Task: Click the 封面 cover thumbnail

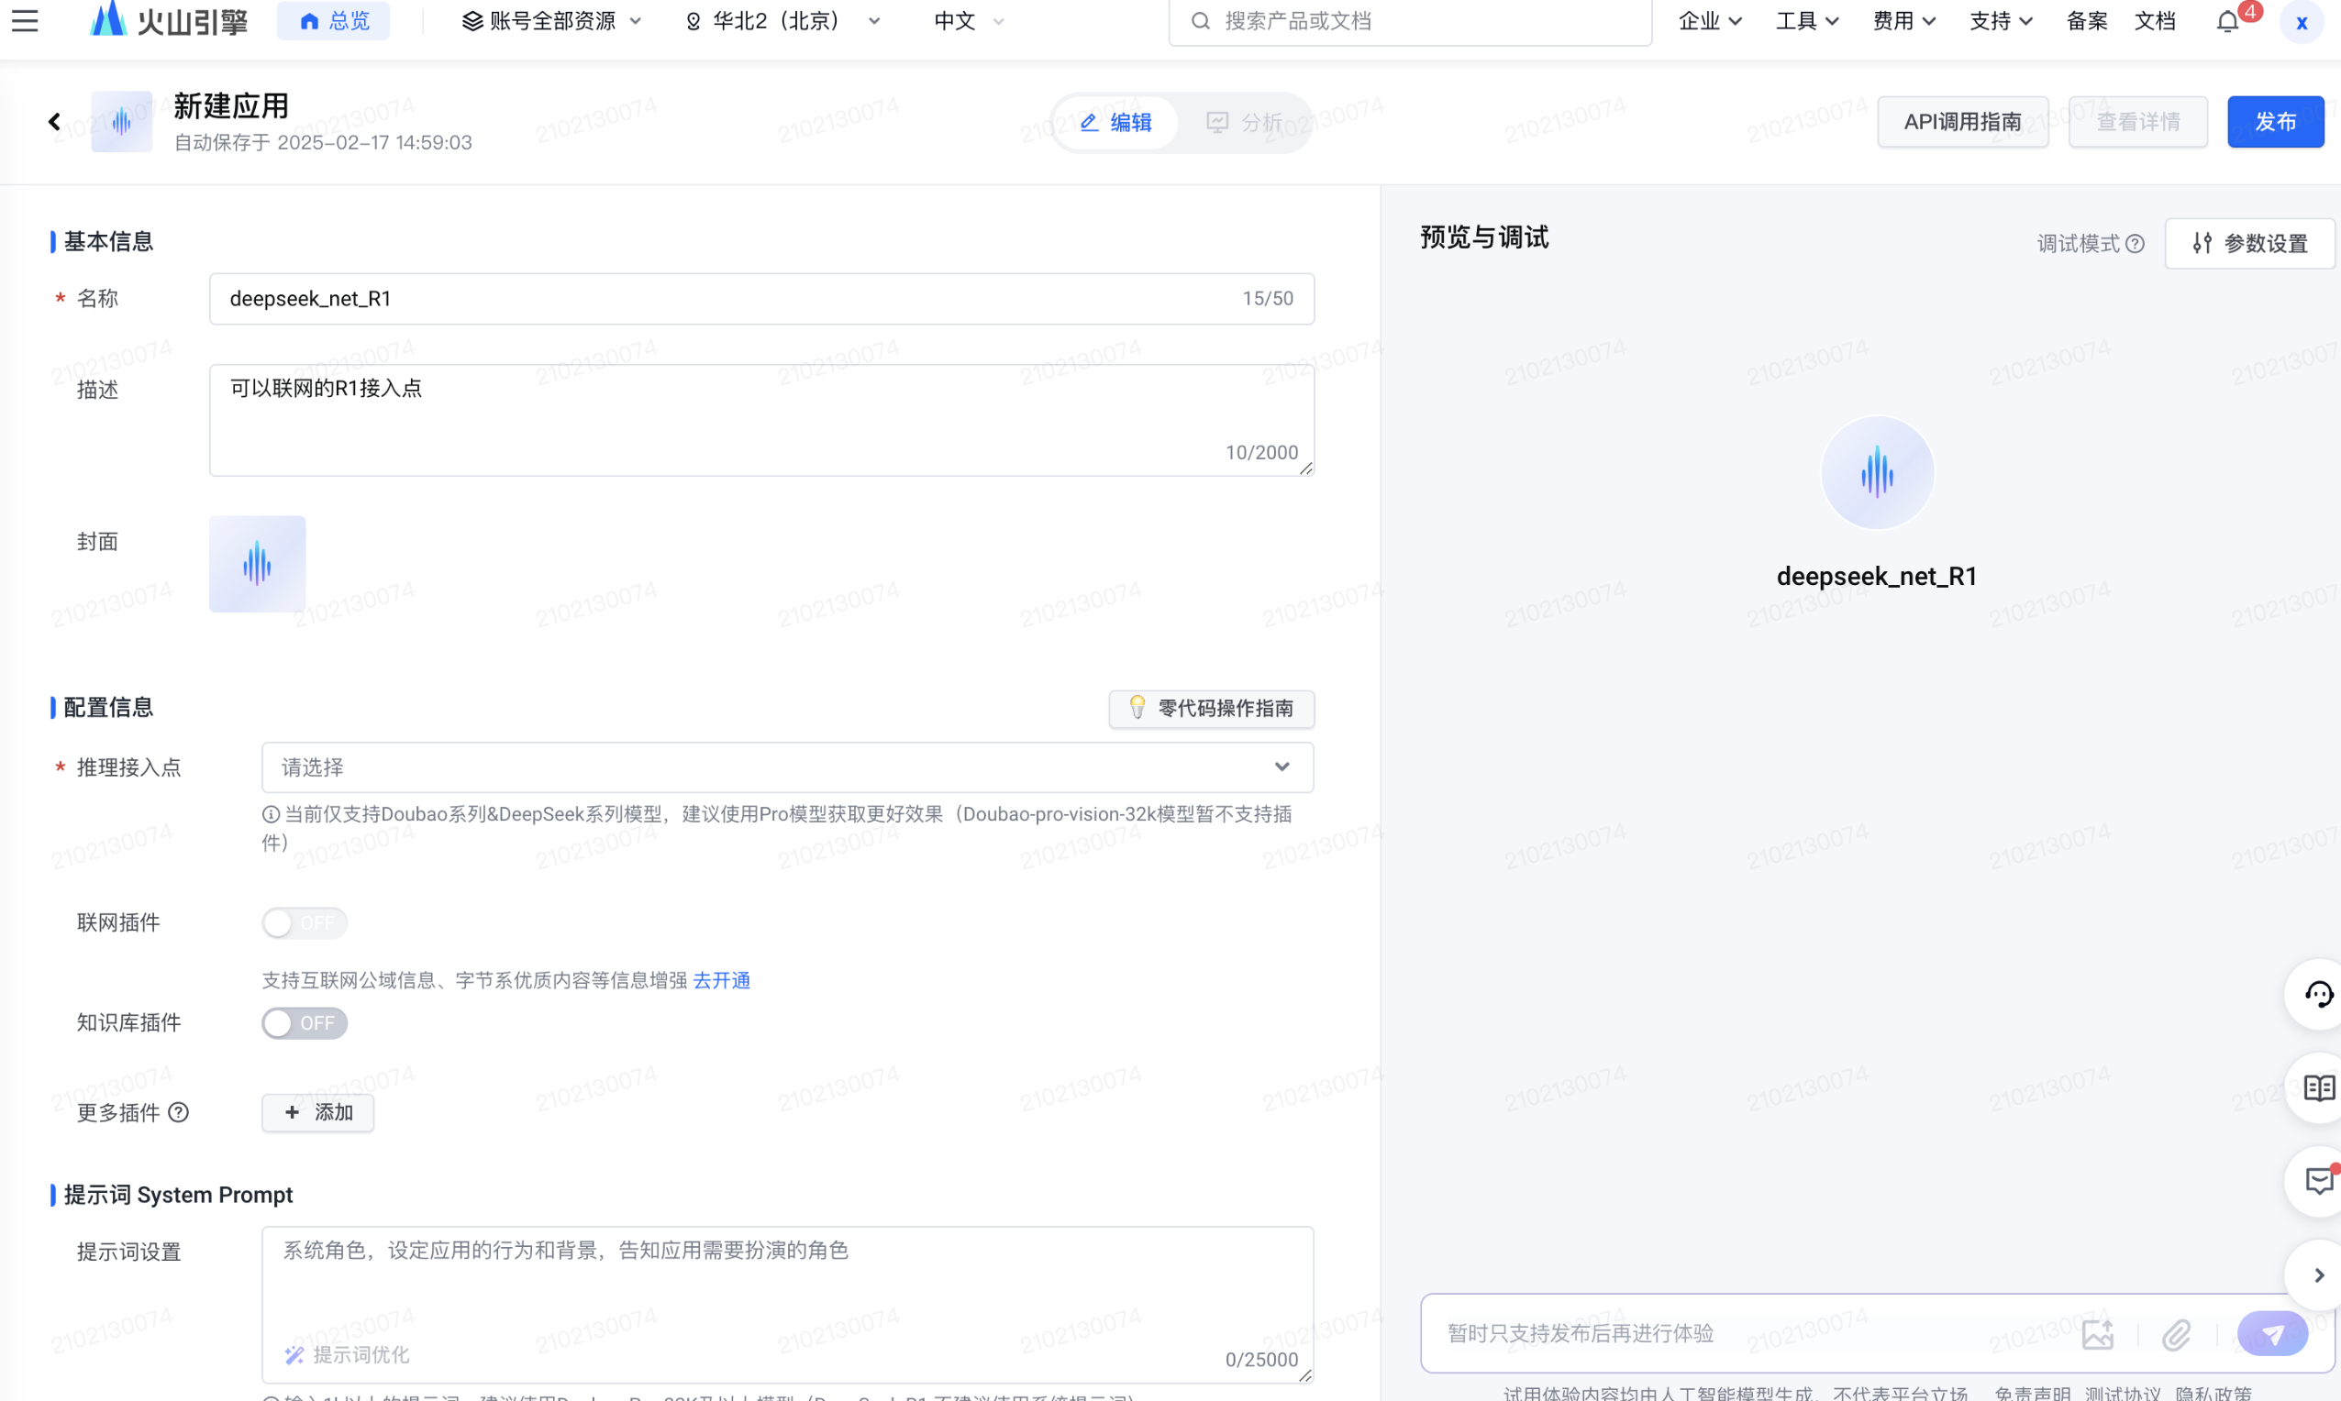Action: click(x=257, y=564)
